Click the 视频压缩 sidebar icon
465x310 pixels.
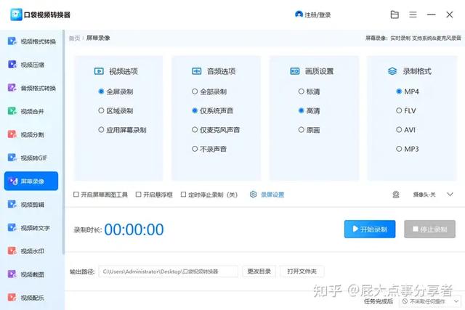[12, 65]
